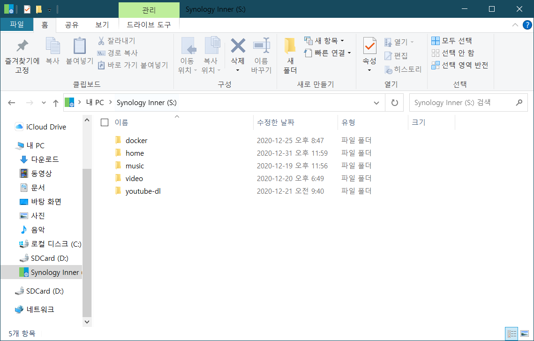The width and height of the screenshot is (534, 341).
Task: Click the navigation pane scrollbar up arrow
Action: tap(87, 120)
